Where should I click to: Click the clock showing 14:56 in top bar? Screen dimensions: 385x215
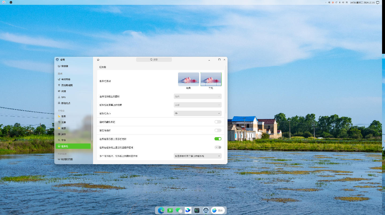click(362, 2)
